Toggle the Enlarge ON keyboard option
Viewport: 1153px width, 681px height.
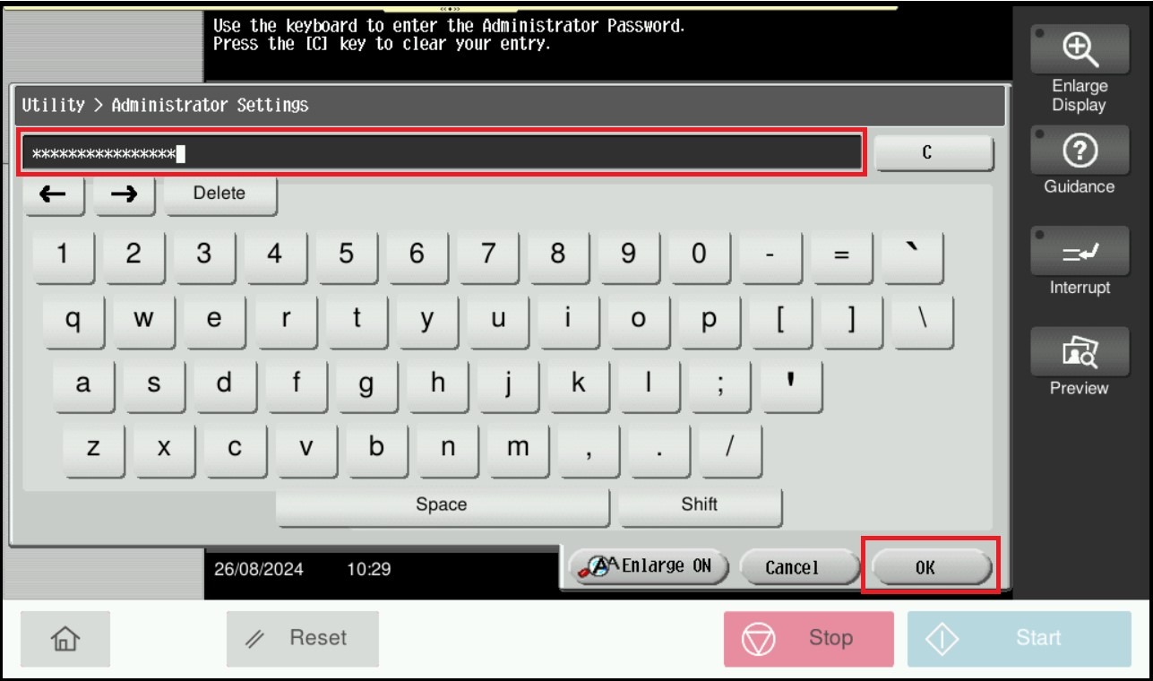pyautogui.click(x=648, y=566)
